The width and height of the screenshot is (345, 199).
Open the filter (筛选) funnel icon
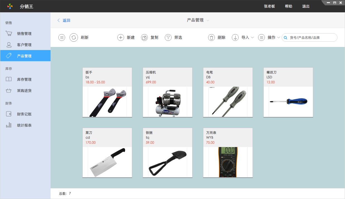point(168,37)
